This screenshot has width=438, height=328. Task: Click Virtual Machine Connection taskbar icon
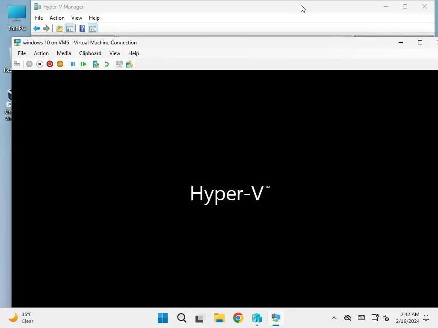(276, 318)
